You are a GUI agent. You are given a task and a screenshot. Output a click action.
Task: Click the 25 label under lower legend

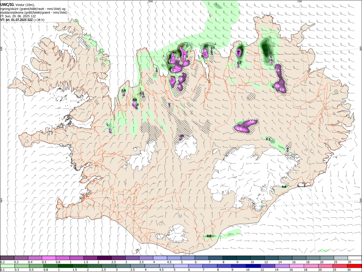pos(335,270)
